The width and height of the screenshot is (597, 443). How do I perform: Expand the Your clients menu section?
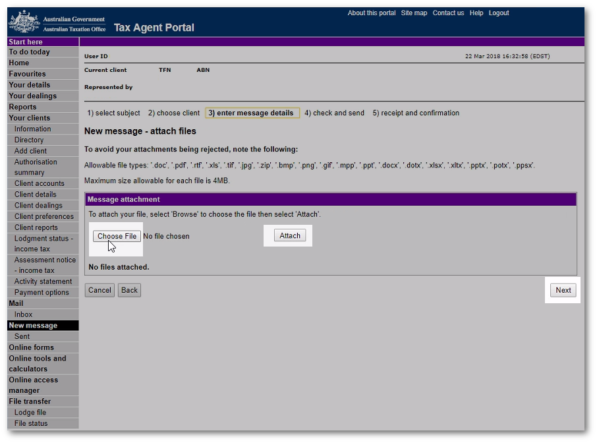coord(29,118)
